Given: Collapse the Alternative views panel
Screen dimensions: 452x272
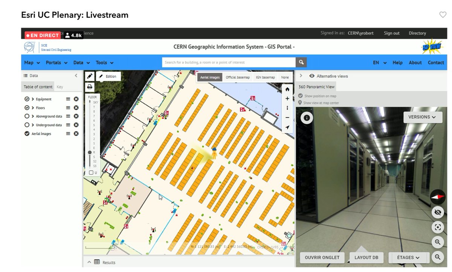Looking at the screenshot, I should pyautogui.click(x=301, y=76).
